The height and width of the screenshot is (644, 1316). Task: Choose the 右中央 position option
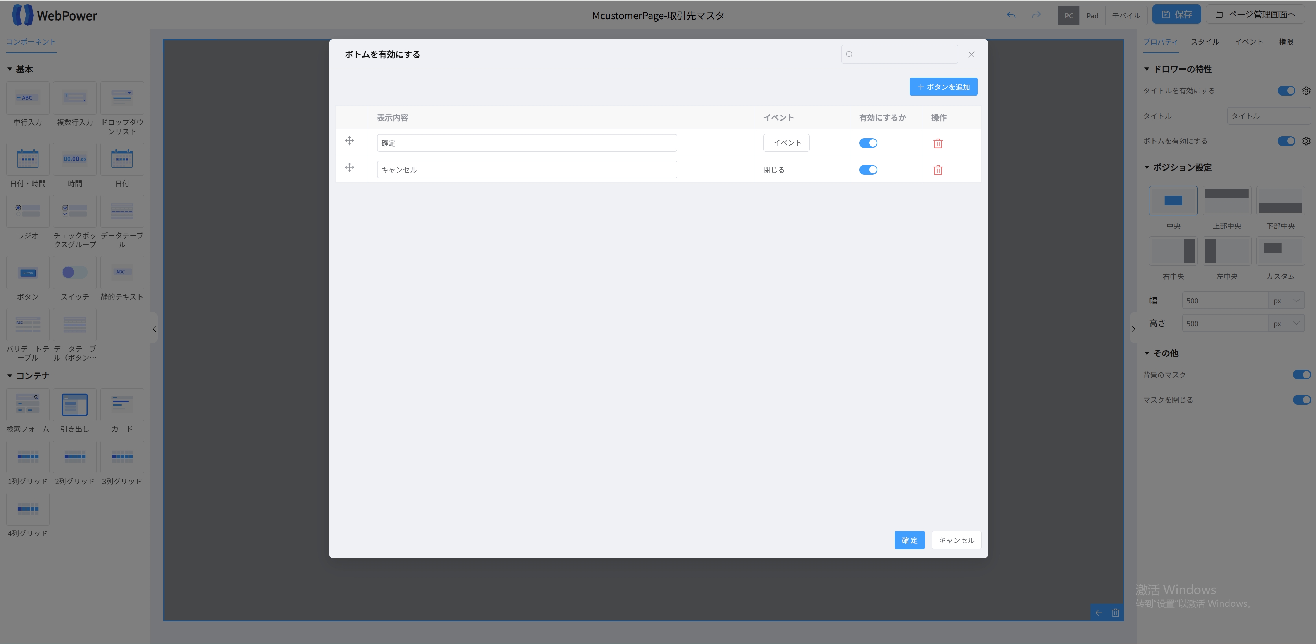click(x=1173, y=251)
